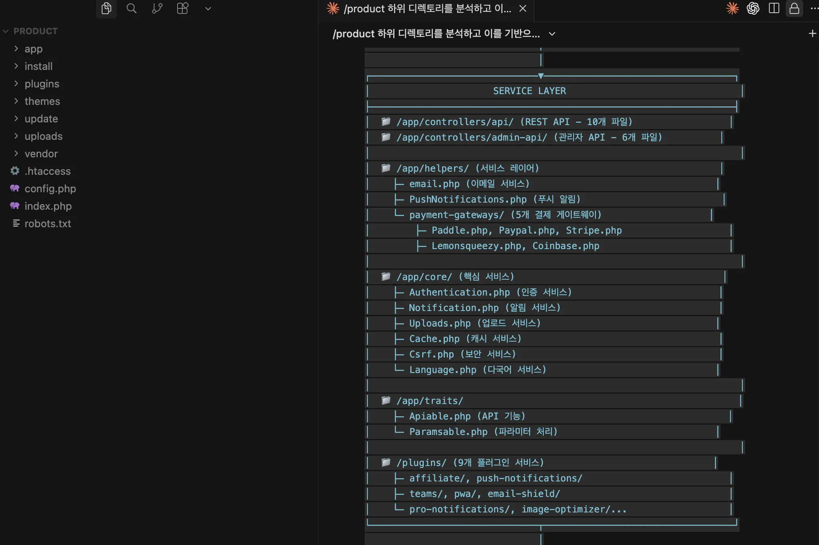Click the gear icon of .htaccess
This screenshot has width=819, height=545.
15,171
